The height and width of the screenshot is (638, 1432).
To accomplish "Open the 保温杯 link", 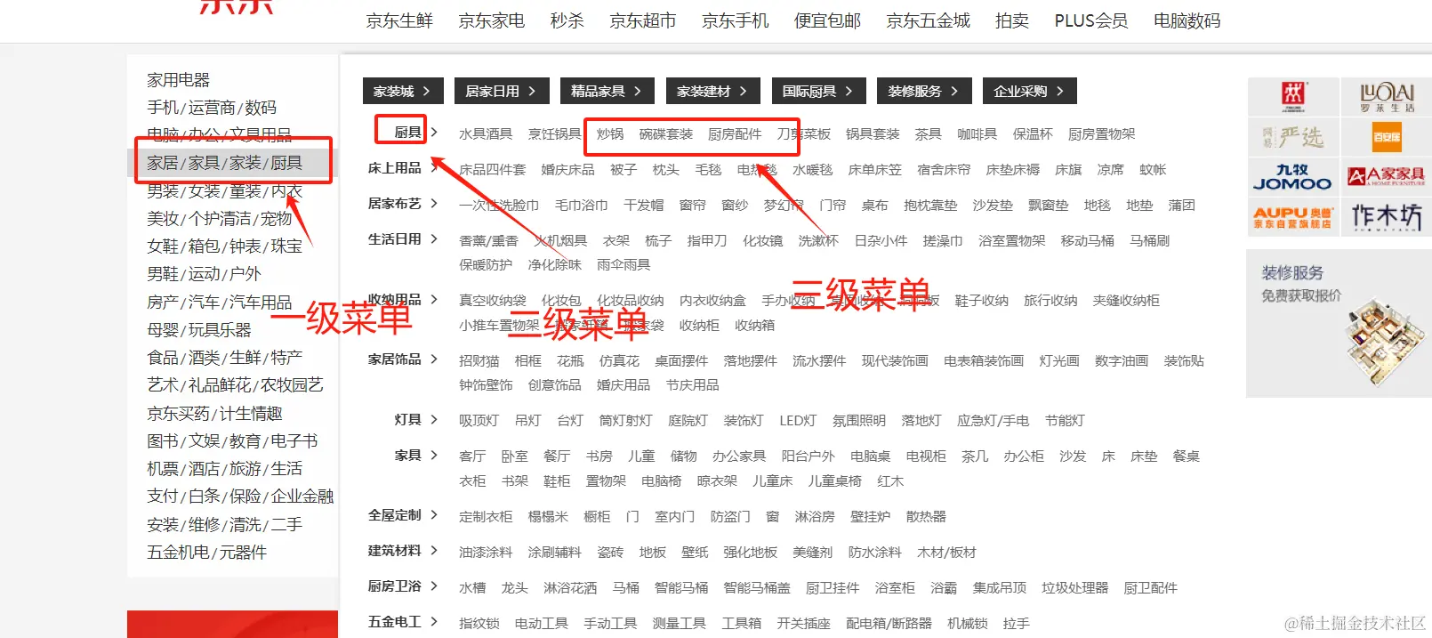I will (1033, 134).
